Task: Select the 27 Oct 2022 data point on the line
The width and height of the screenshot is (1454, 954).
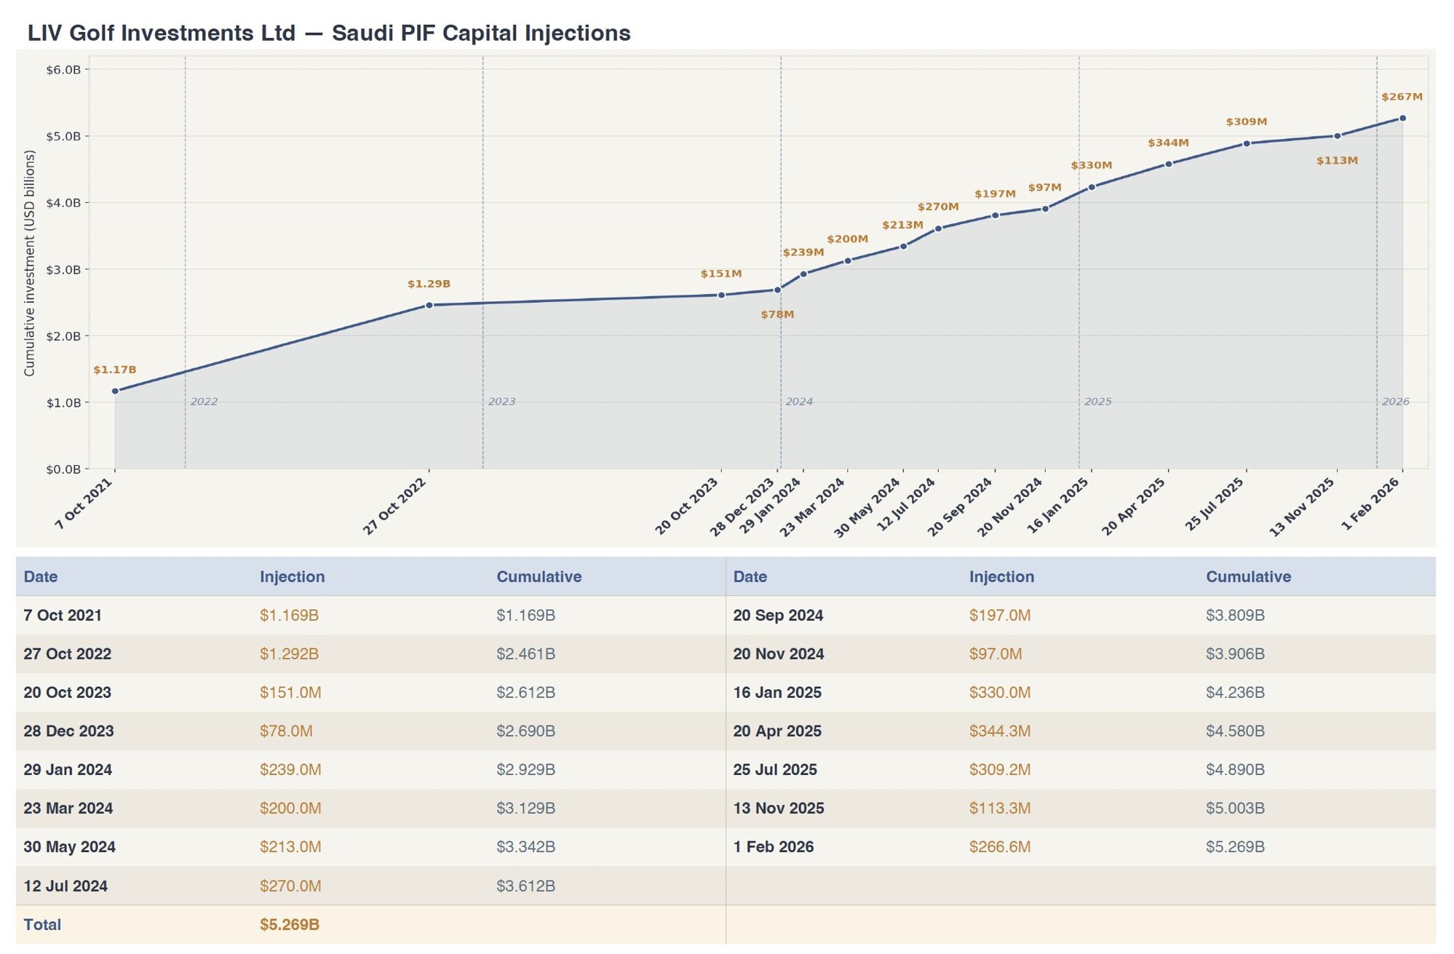Action: click(x=429, y=306)
